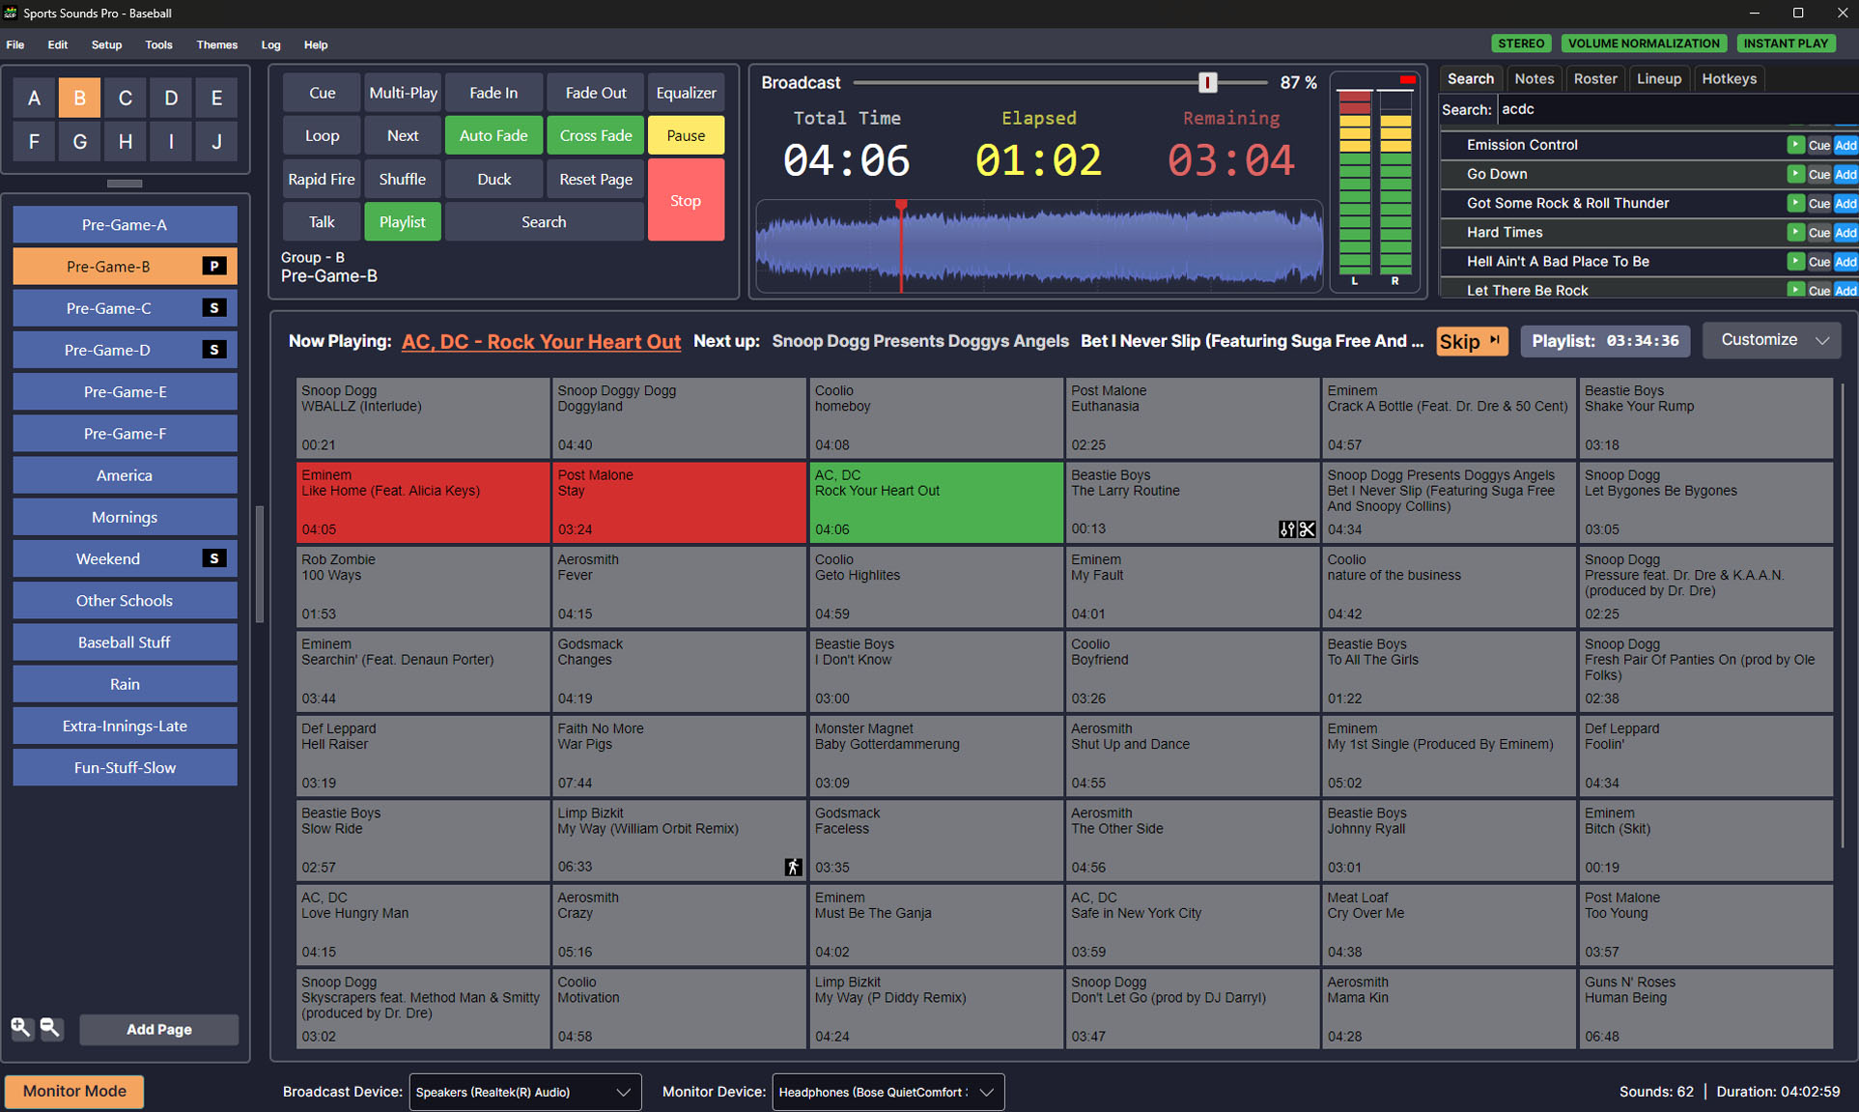Switch to the Hotkeys tab
Screen dimensions: 1859x1112
tap(1728, 79)
